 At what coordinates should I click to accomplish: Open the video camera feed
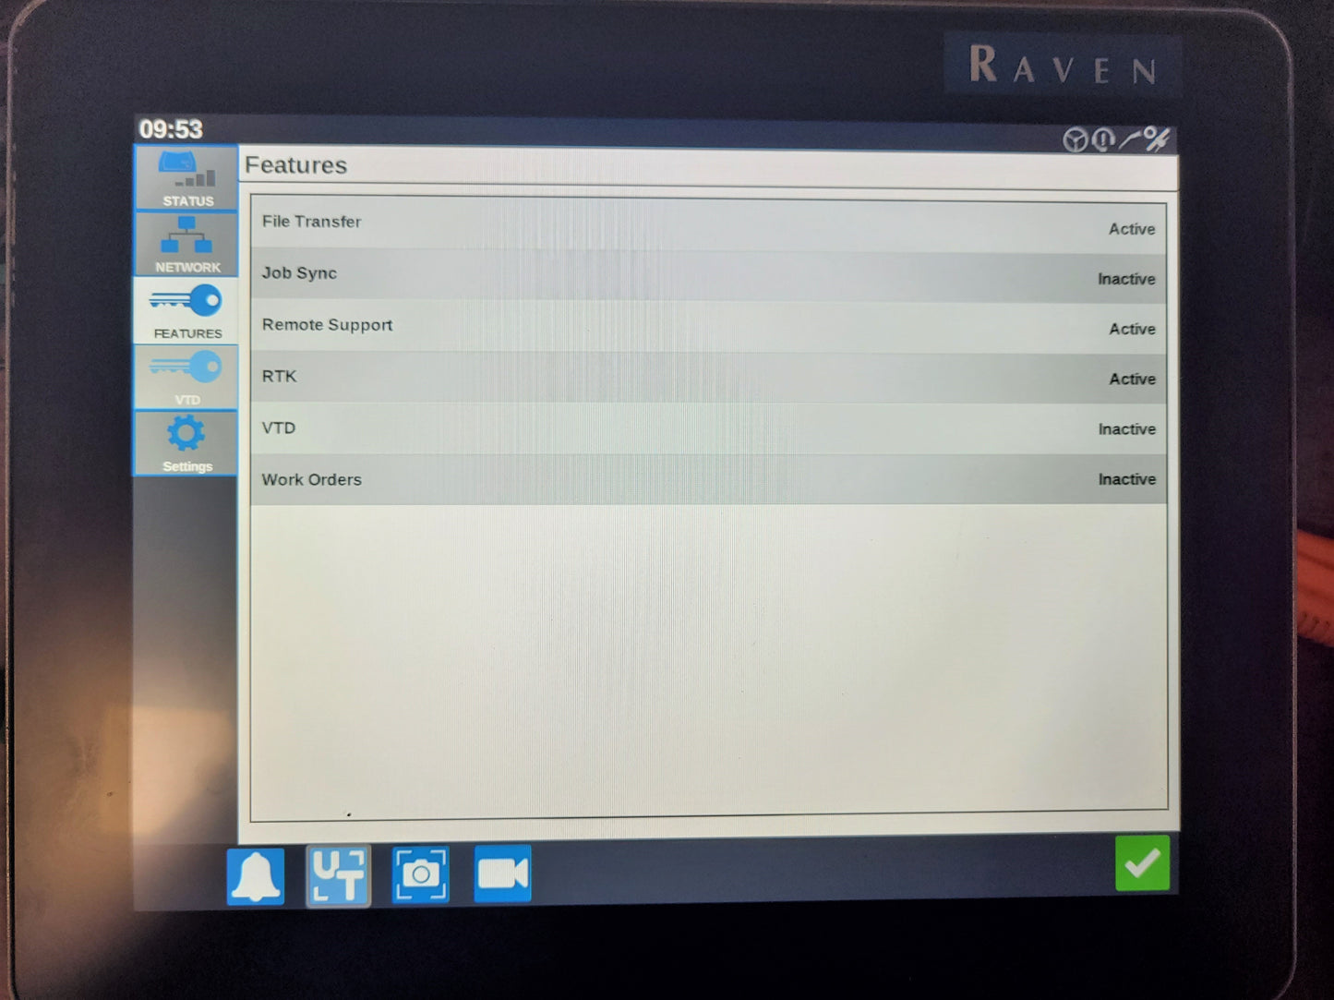pyautogui.click(x=503, y=873)
